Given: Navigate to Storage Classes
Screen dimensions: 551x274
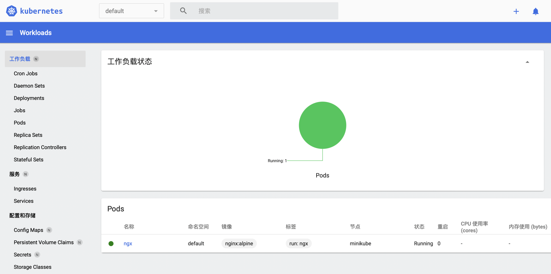Looking at the screenshot, I should click(x=32, y=267).
